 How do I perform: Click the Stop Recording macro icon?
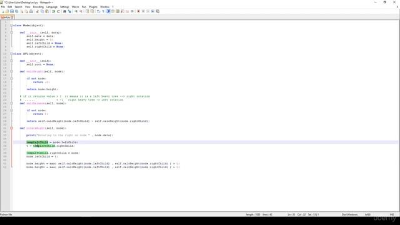click(x=143, y=11)
